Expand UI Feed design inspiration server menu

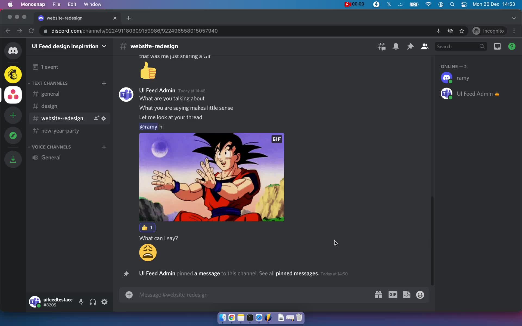pos(69,46)
